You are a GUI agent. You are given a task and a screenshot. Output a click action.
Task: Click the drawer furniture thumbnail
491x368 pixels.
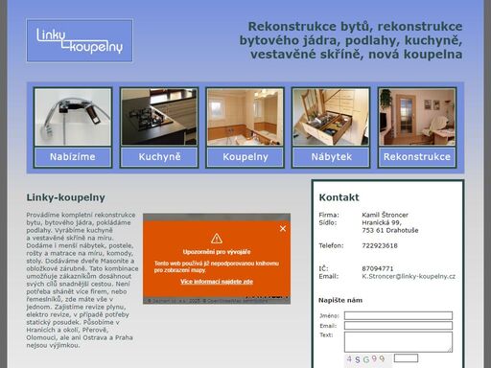click(331, 117)
